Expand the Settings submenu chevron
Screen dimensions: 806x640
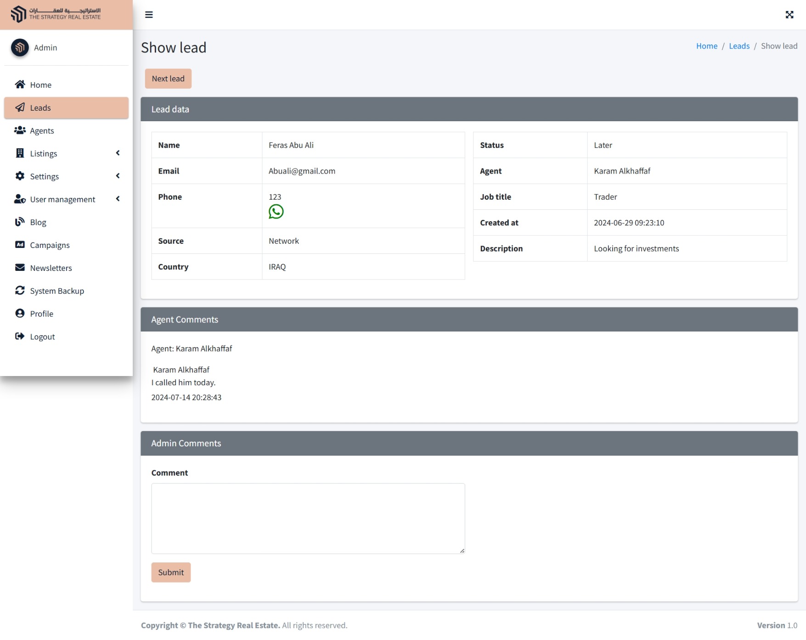pyautogui.click(x=118, y=176)
